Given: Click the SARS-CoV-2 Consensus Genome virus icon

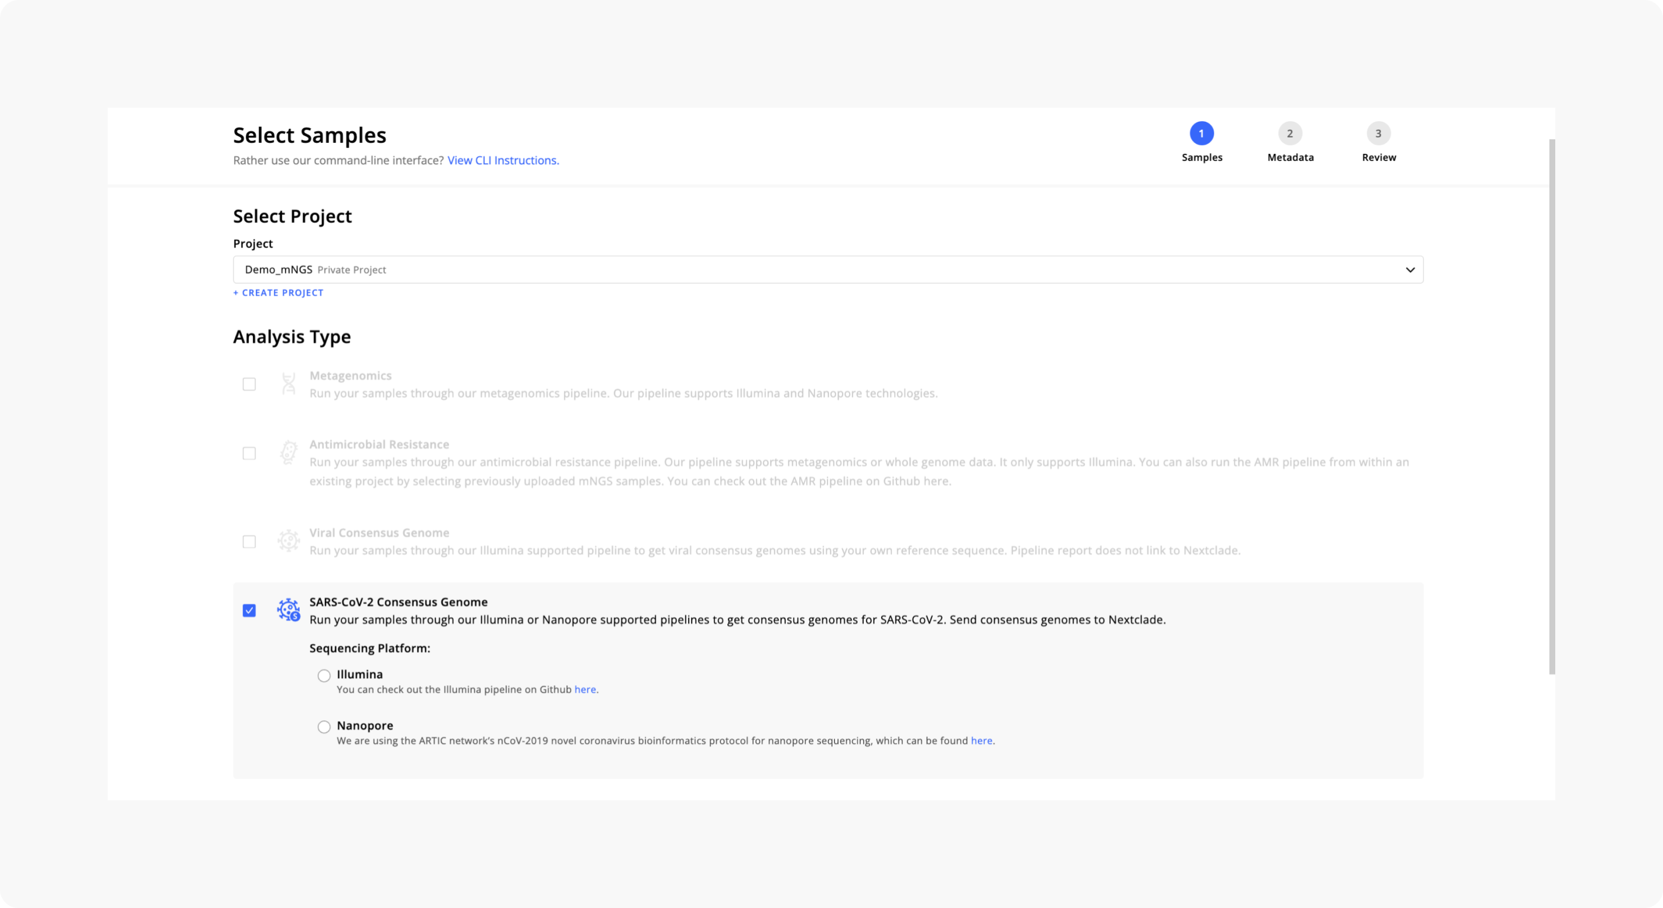Looking at the screenshot, I should 289,610.
